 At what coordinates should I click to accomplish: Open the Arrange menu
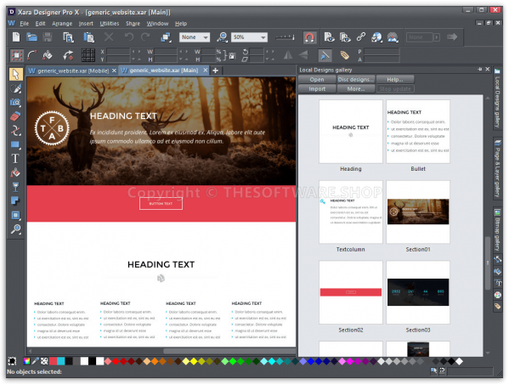[62, 24]
